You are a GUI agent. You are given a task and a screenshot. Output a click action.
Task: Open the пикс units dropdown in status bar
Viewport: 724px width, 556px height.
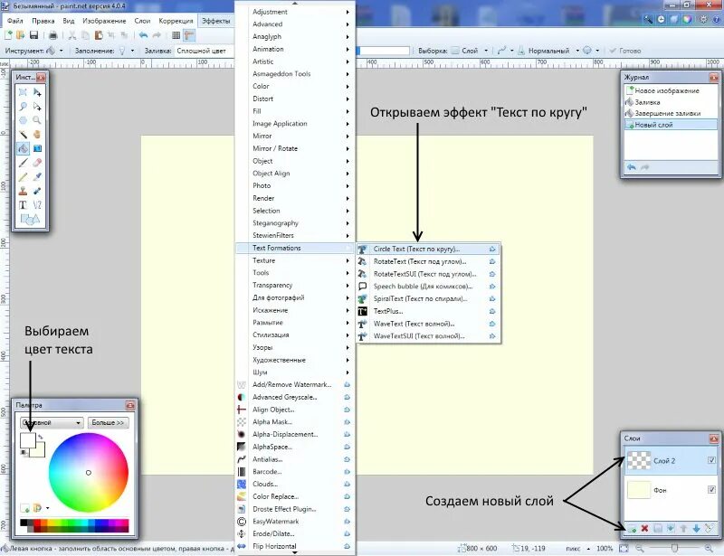pyautogui.click(x=577, y=549)
